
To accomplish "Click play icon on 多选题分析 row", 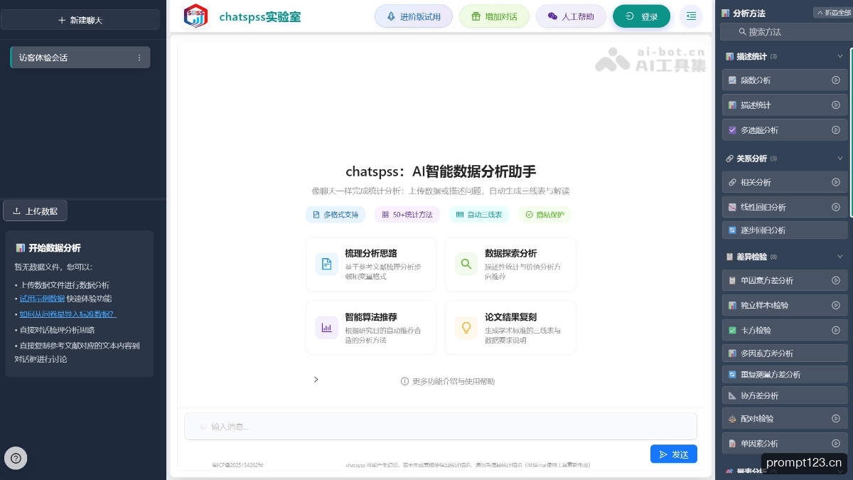I will click(x=836, y=130).
